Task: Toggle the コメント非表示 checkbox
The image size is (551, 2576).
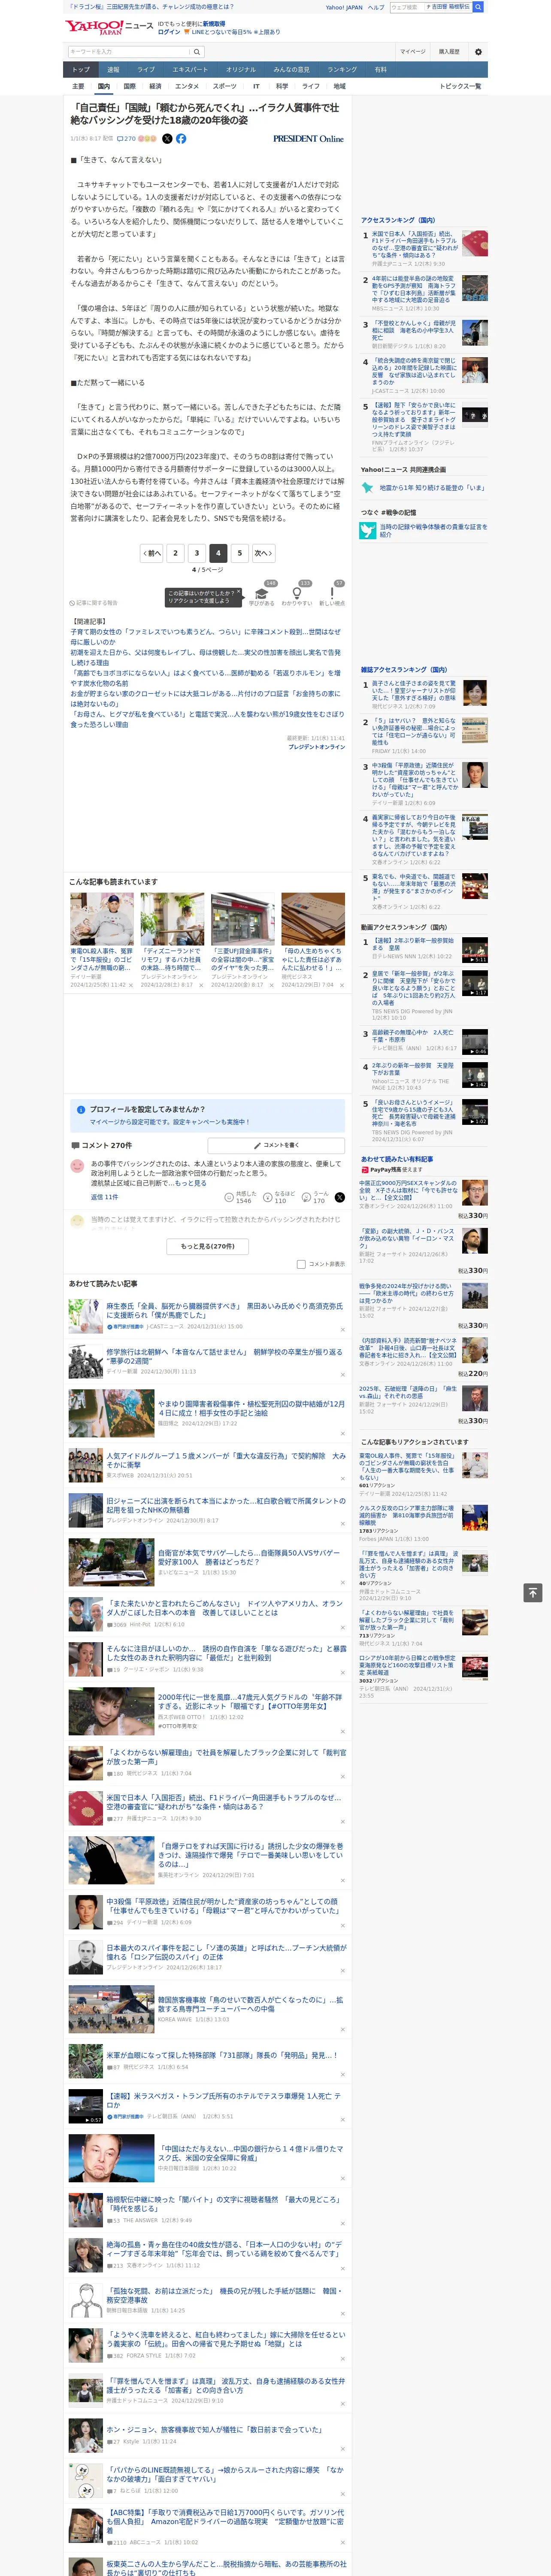Action: 301,1264
